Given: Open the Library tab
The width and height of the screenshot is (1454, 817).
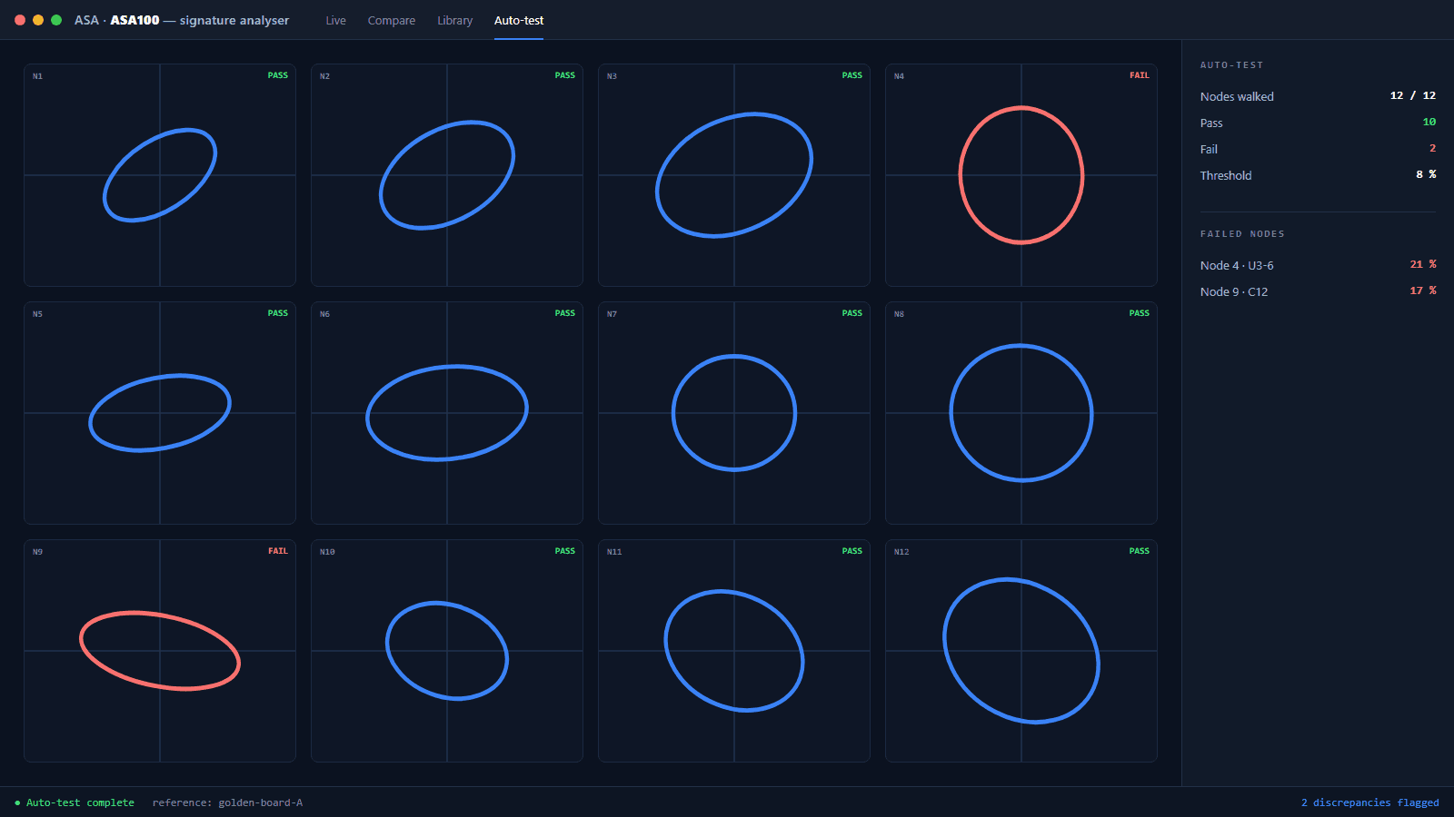Looking at the screenshot, I should point(454,20).
